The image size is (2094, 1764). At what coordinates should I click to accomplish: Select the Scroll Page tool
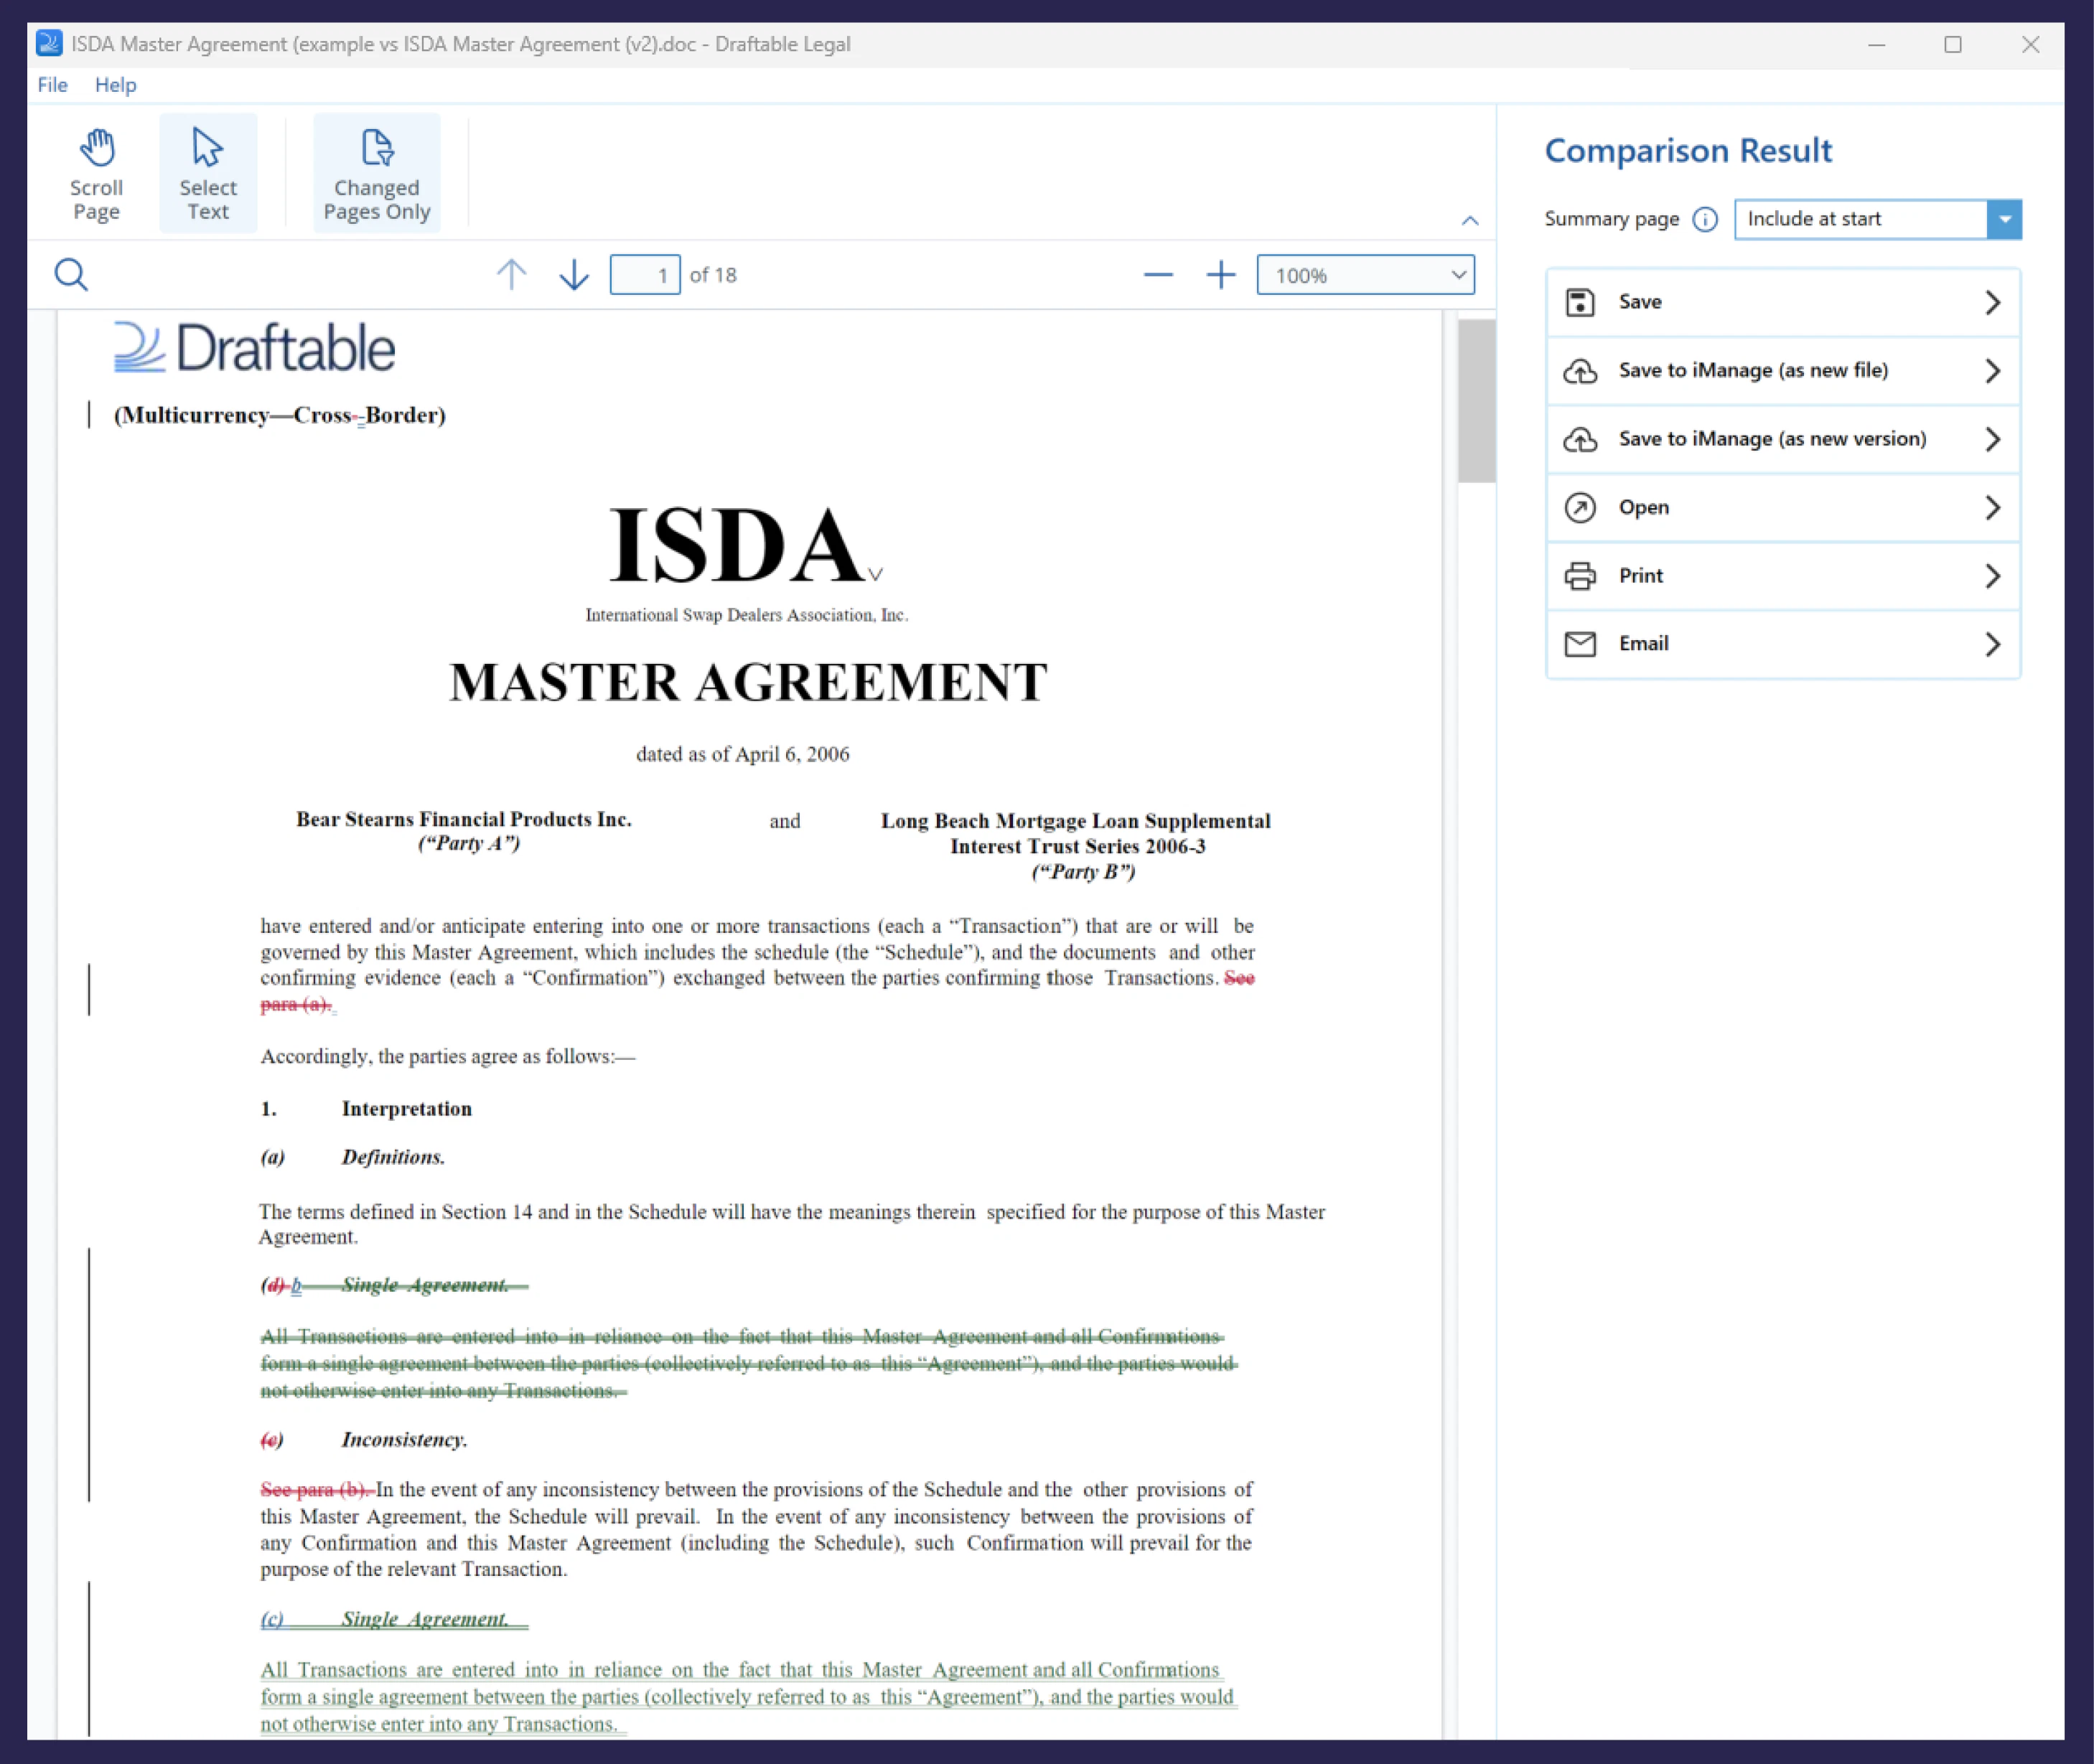(x=96, y=172)
